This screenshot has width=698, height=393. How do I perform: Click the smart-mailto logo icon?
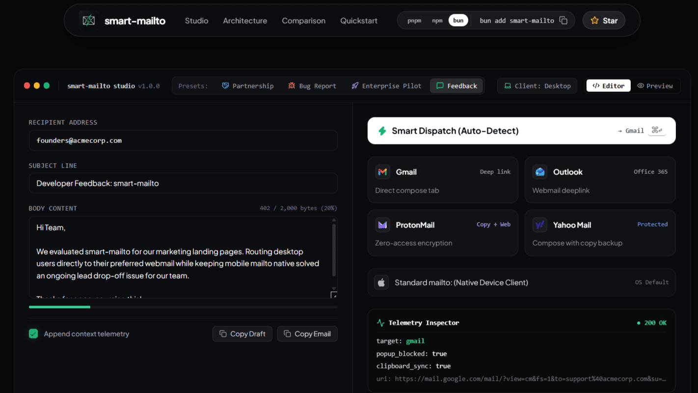point(88,21)
